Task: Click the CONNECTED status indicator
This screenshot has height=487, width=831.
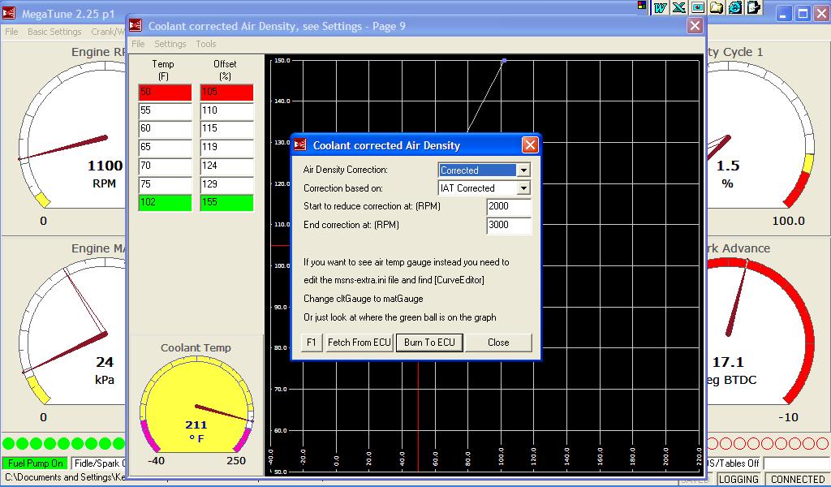Action: tap(797, 479)
